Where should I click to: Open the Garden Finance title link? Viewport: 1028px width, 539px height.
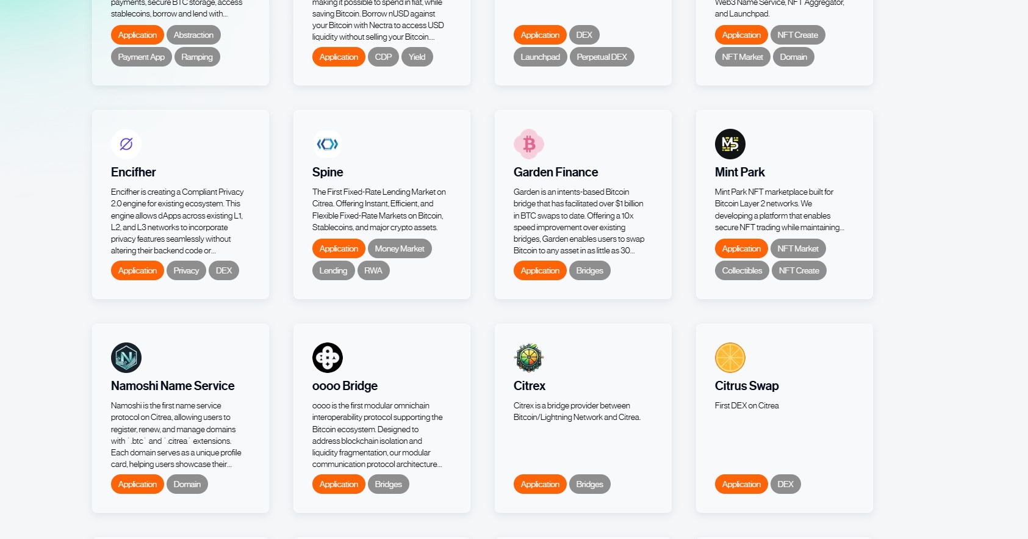tap(556, 172)
